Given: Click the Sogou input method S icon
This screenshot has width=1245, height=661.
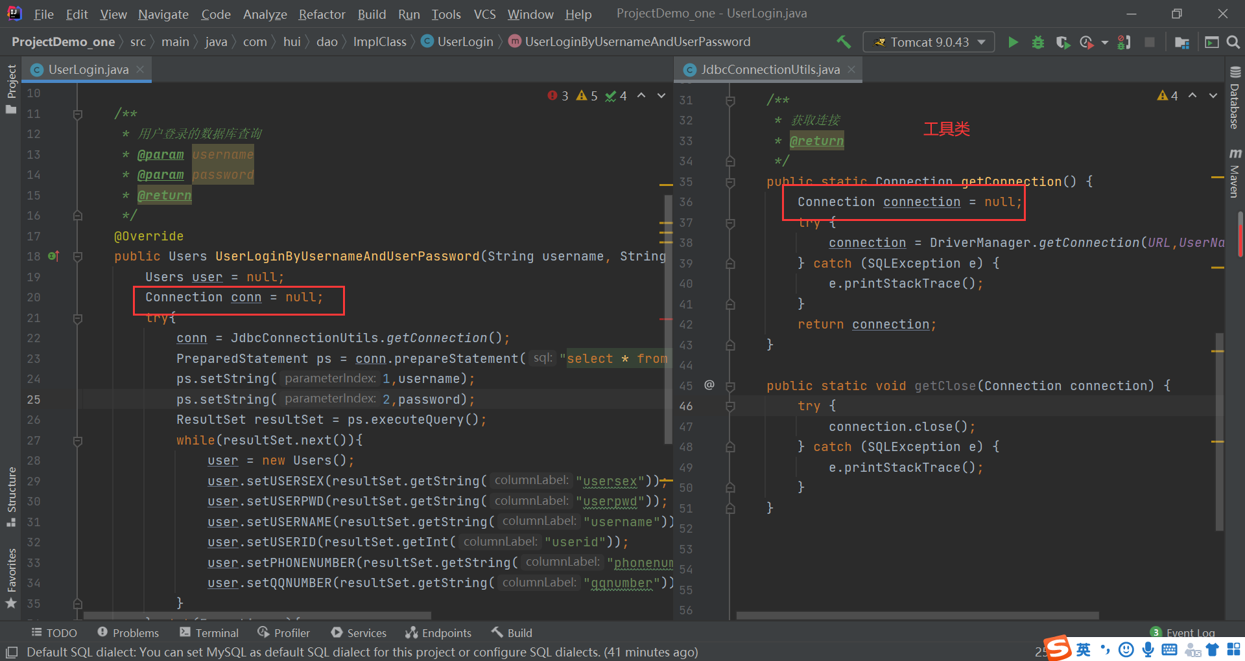Looking at the screenshot, I should coord(1058,649).
